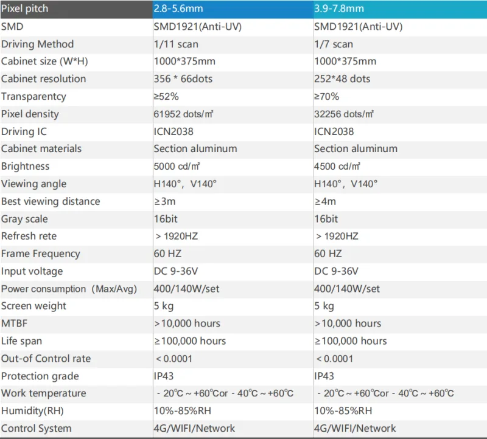Screen dimensions: 487x439
Task: Select the ≥70% transparency value
Action: 326,97
